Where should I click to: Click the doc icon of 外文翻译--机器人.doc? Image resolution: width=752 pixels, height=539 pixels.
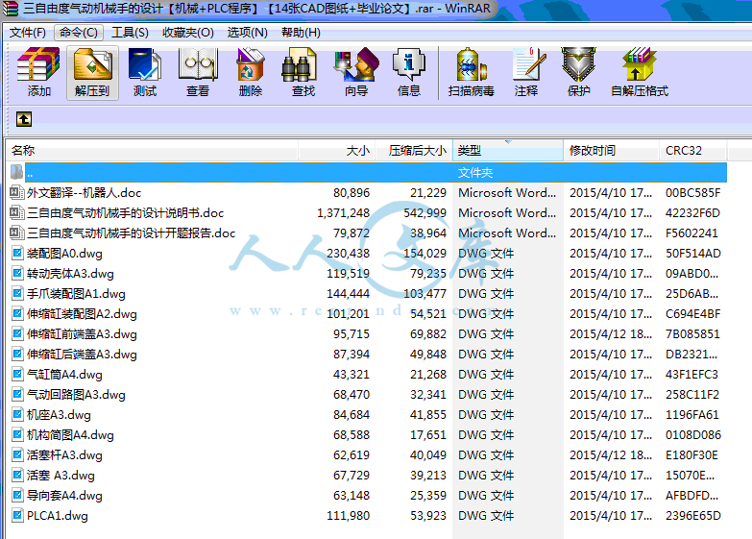point(17,193)
